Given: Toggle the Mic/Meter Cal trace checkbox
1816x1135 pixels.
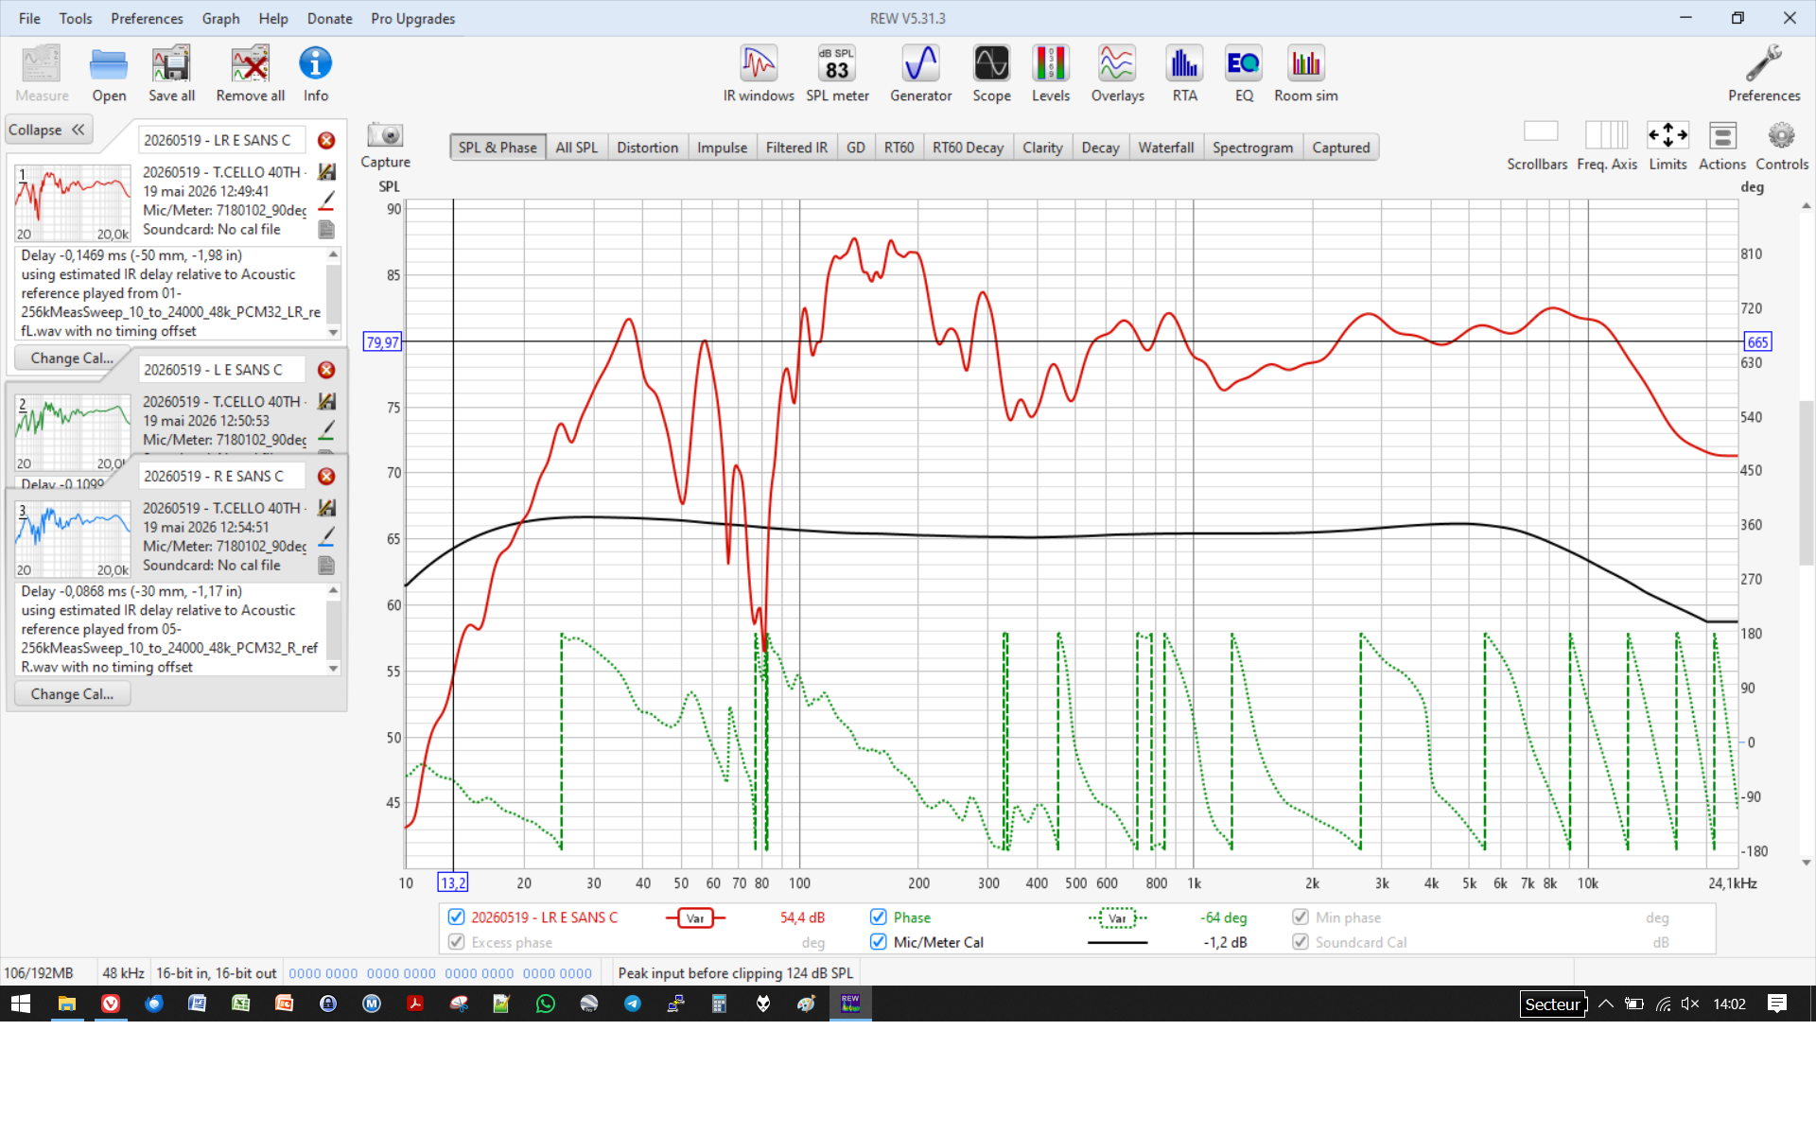Looking at the screenshot, I should click(x=879, y=942).
